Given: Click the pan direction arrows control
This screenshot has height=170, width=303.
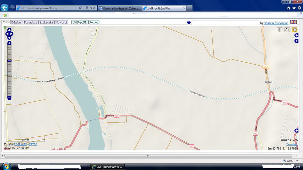Looking at the screenshot, I should (9, 34).
